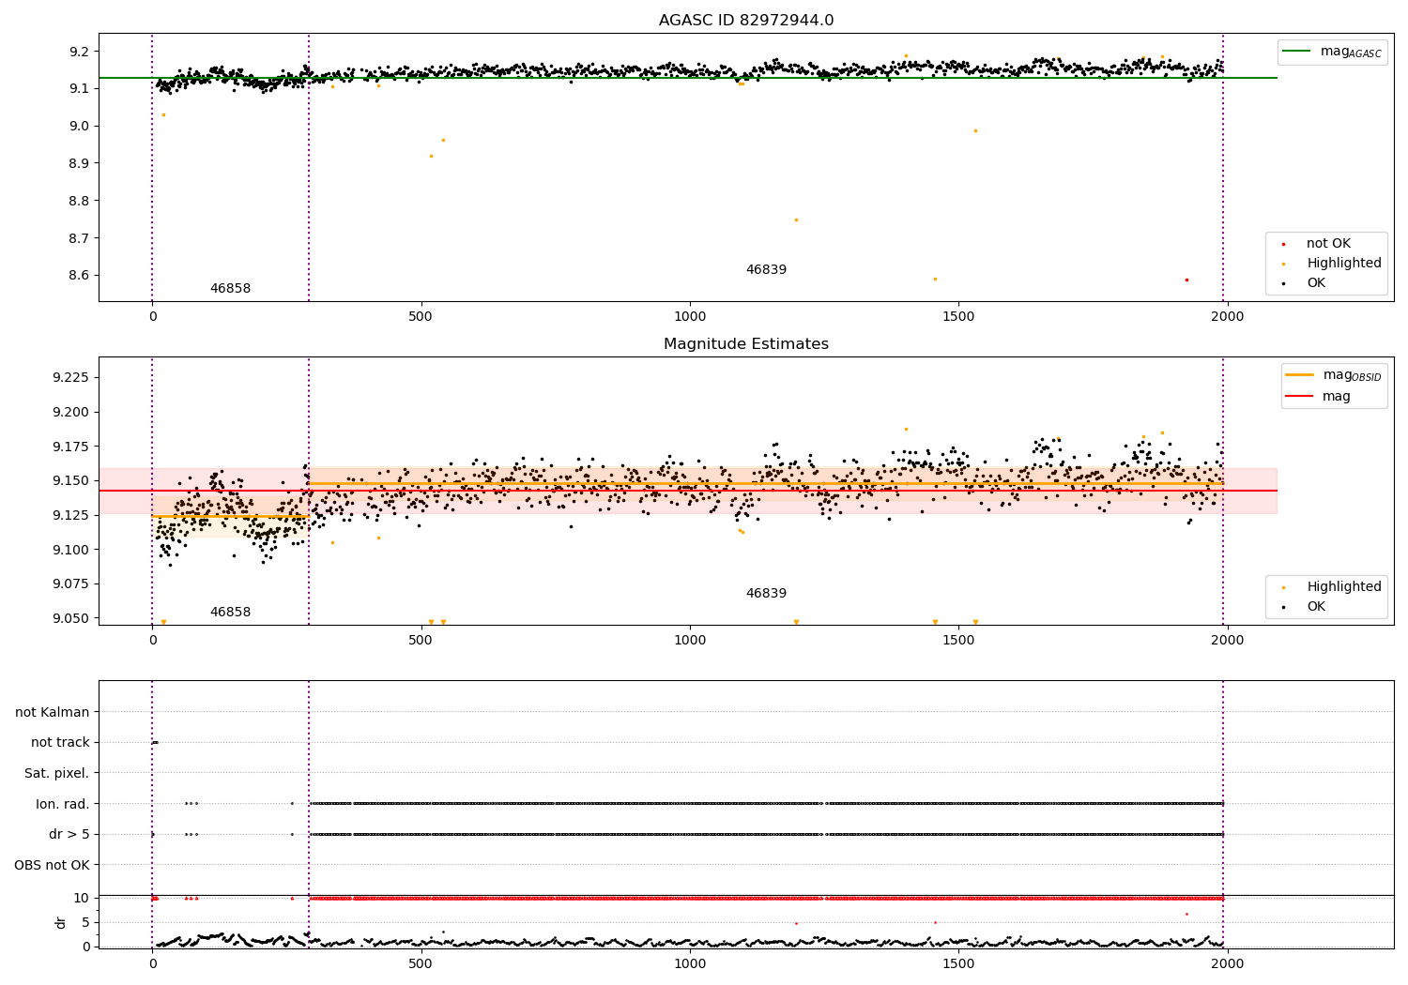The height and width of the screenshot is (985, 1408).
Task: Click the 8.8 y-axis tick label
Action: [80, 202]
